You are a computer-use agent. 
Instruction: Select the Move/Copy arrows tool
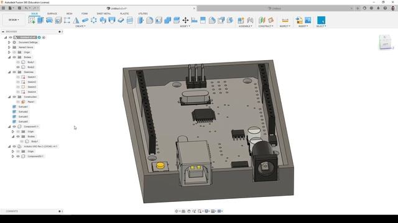coord(185,20)
